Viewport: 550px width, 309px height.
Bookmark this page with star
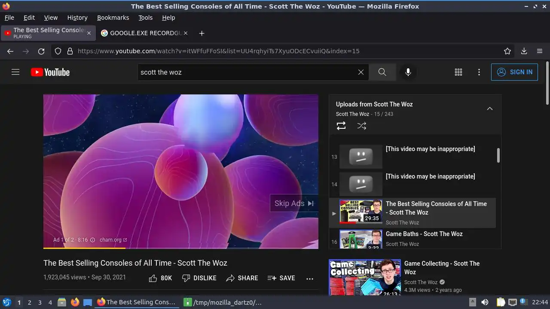(x=507, y=51)
